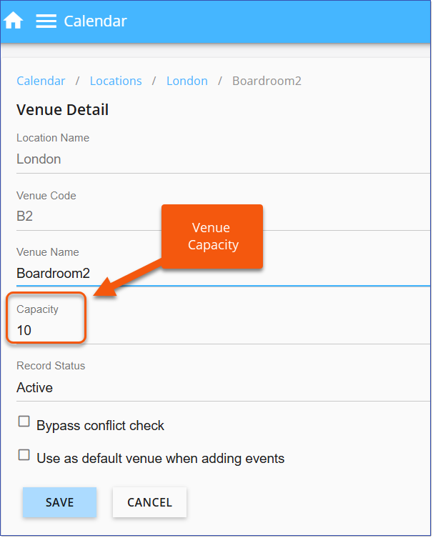Image resolution: width=433 pixels, height=538 pixels.
Task: Focus the Venue Name input
Action: [214, 273]
